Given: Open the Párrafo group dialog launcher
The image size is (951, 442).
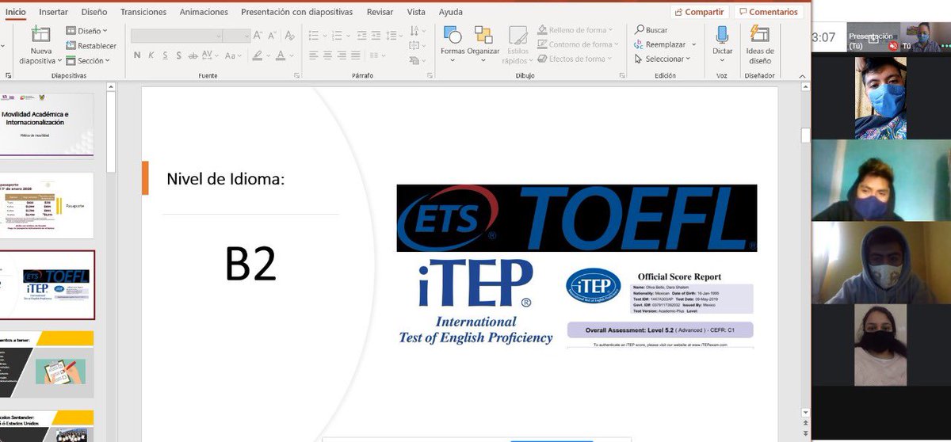Looking at the screenshot, I should click(430, 75).
